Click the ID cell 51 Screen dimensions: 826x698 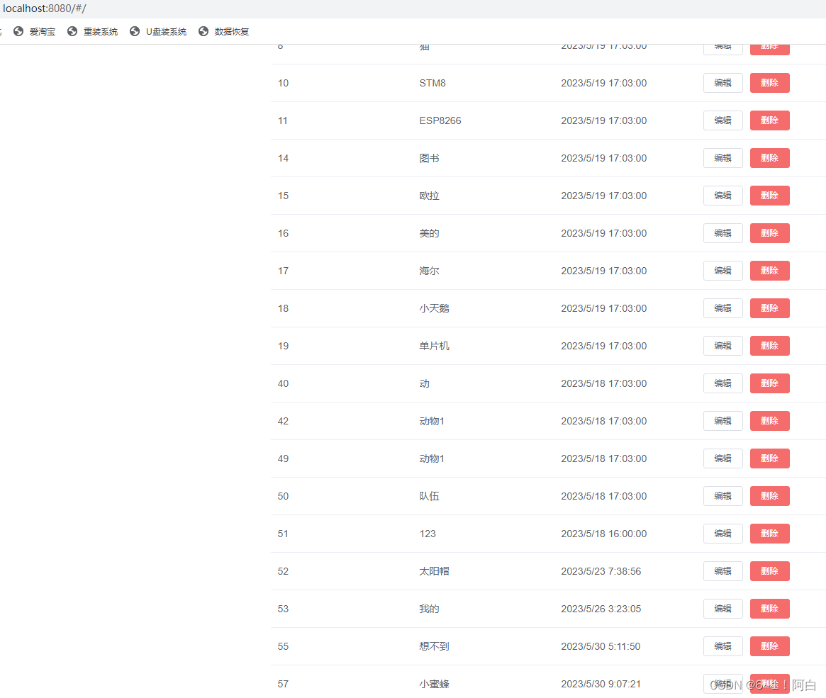click(x=284, y=534)
